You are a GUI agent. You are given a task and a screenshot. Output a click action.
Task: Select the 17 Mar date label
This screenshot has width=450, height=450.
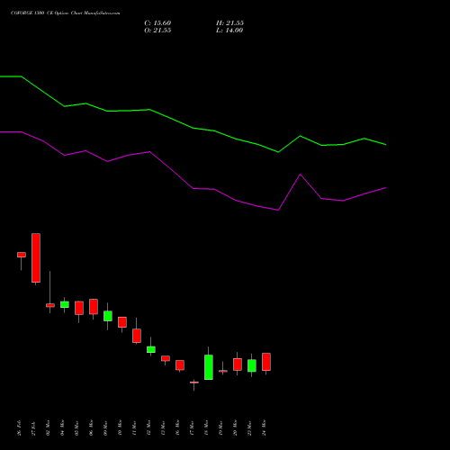coord(192,428)
